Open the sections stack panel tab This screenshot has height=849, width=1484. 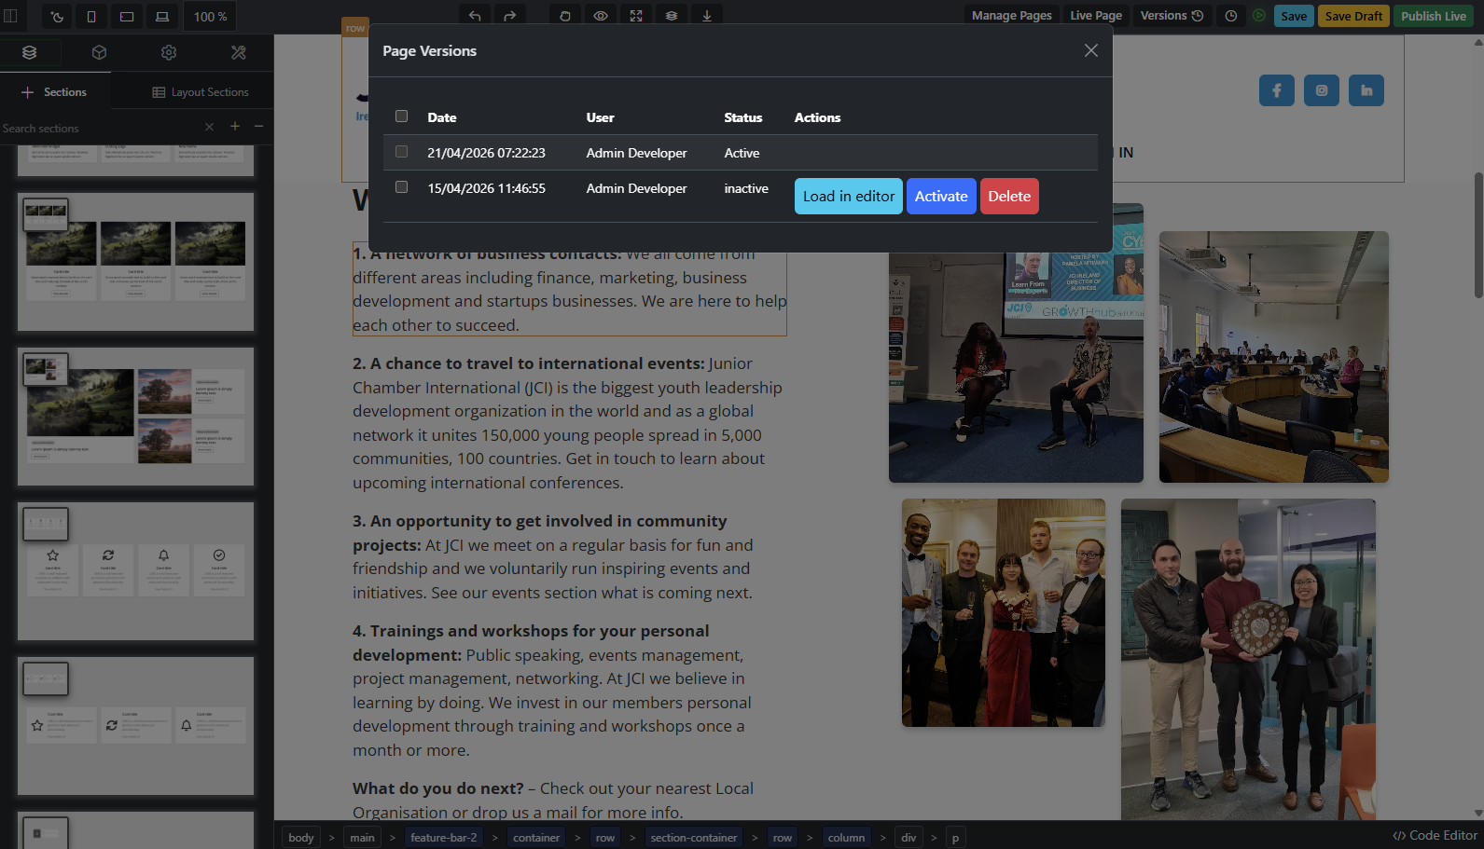coord(30,53)
